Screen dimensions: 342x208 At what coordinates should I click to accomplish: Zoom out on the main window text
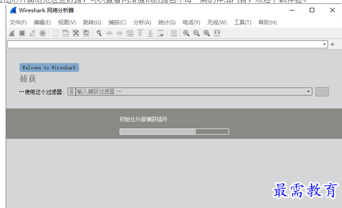tap(196, 33)
